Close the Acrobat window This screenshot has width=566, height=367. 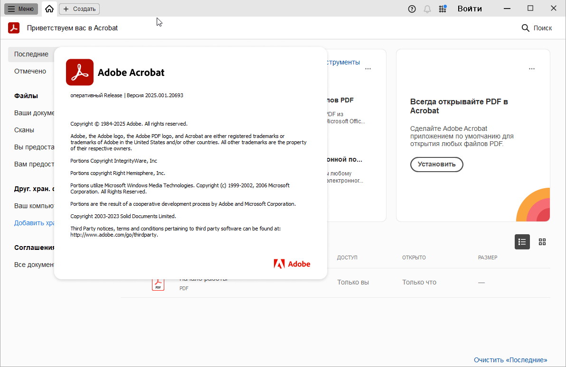tap(554, 8)
